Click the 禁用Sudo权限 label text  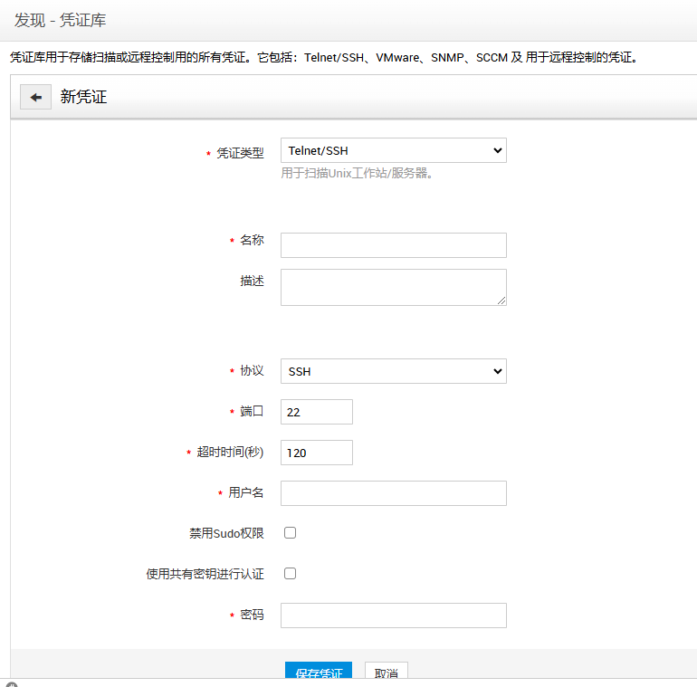[226, 533]
